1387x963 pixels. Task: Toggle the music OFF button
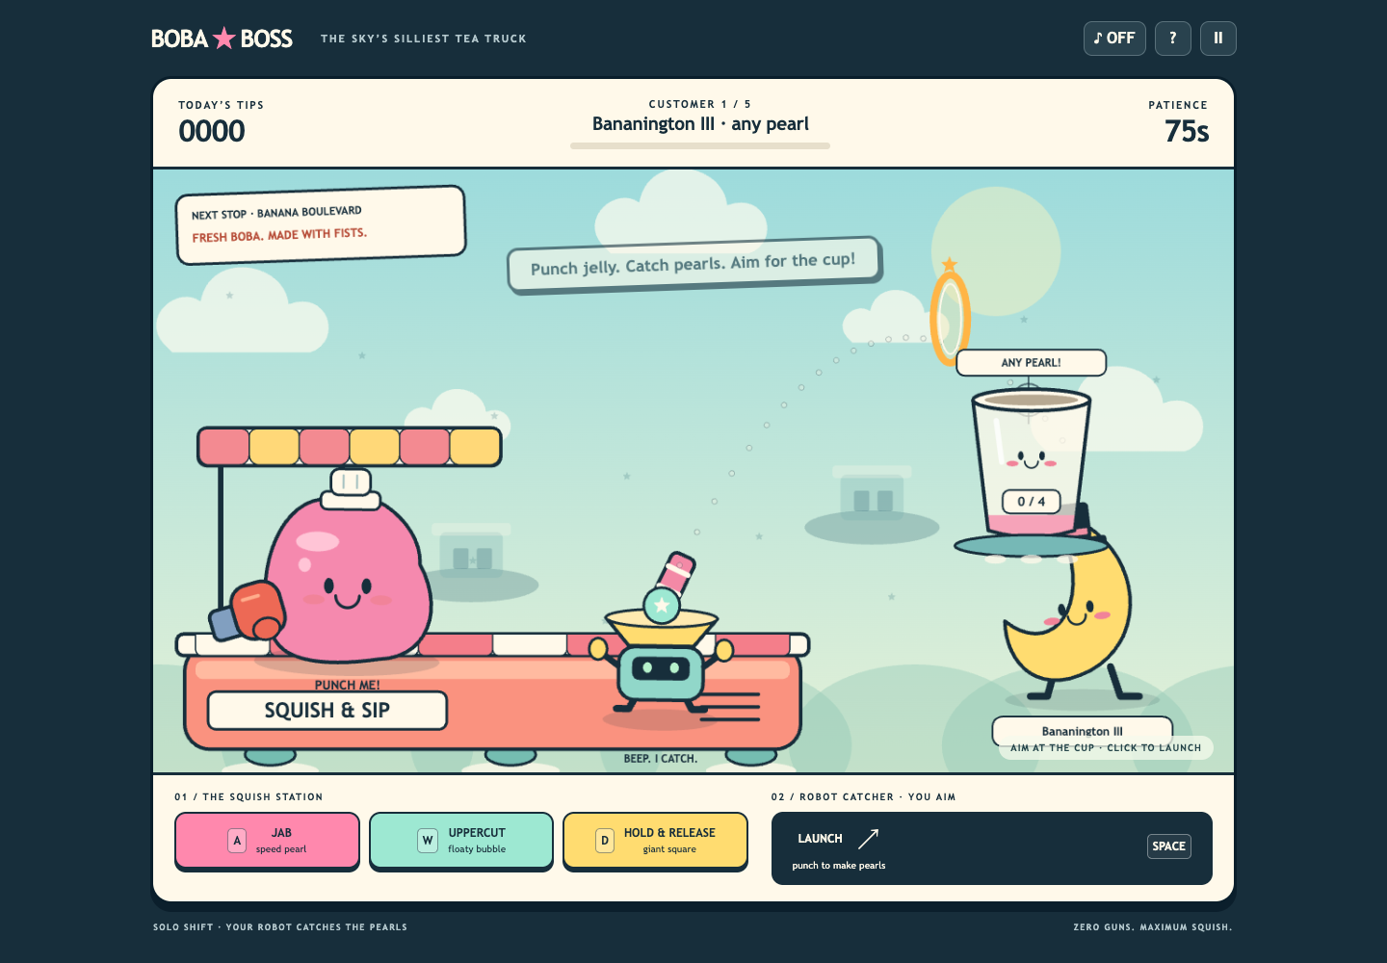pos(1114,39)
